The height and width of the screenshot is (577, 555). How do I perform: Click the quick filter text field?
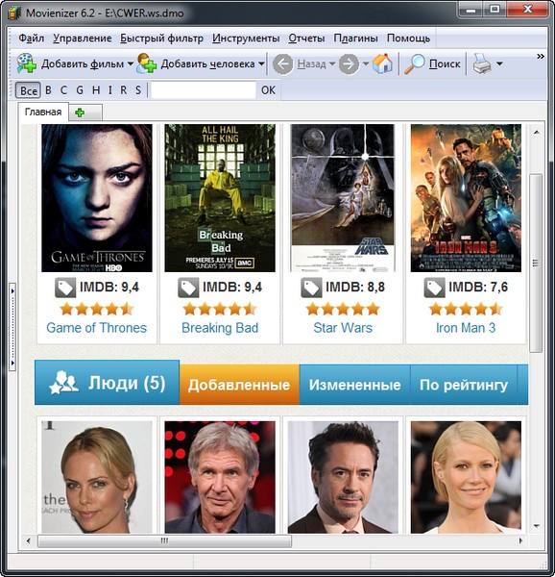point(204,90)
